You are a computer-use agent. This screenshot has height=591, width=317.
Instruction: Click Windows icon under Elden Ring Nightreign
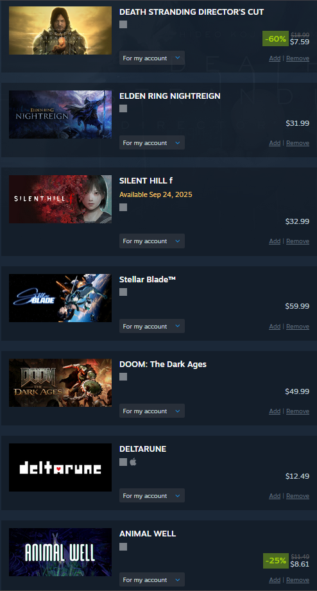coord(123,108)
